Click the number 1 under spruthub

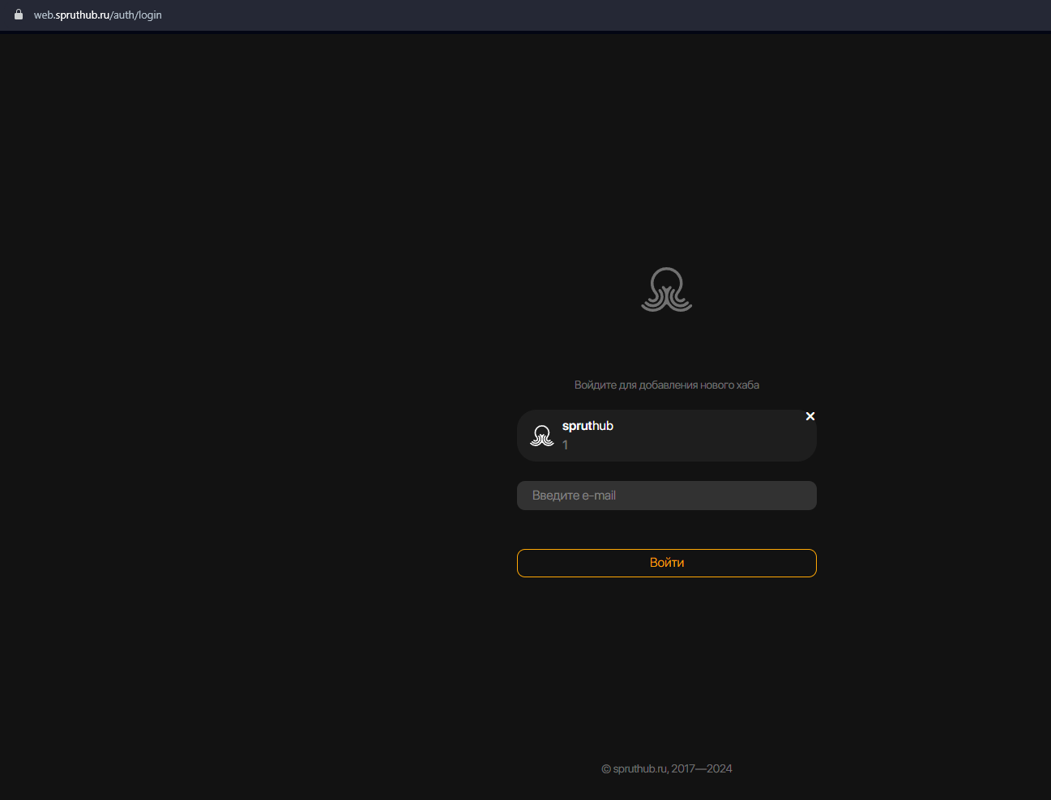pyautogui.click(x=565, y=445)
